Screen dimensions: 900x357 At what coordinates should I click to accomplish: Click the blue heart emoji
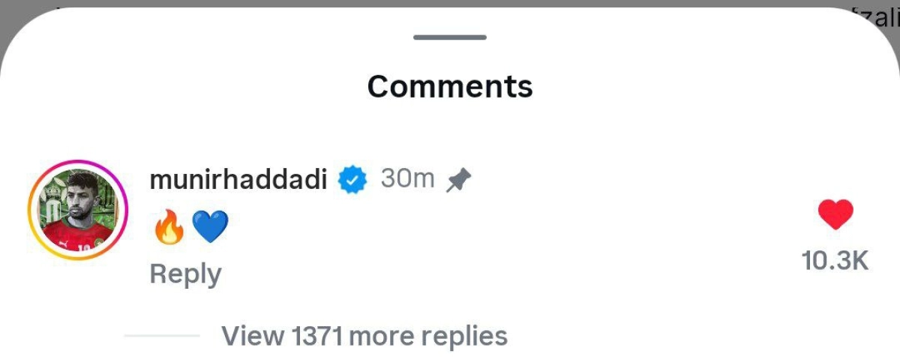(x=210, y=226)
